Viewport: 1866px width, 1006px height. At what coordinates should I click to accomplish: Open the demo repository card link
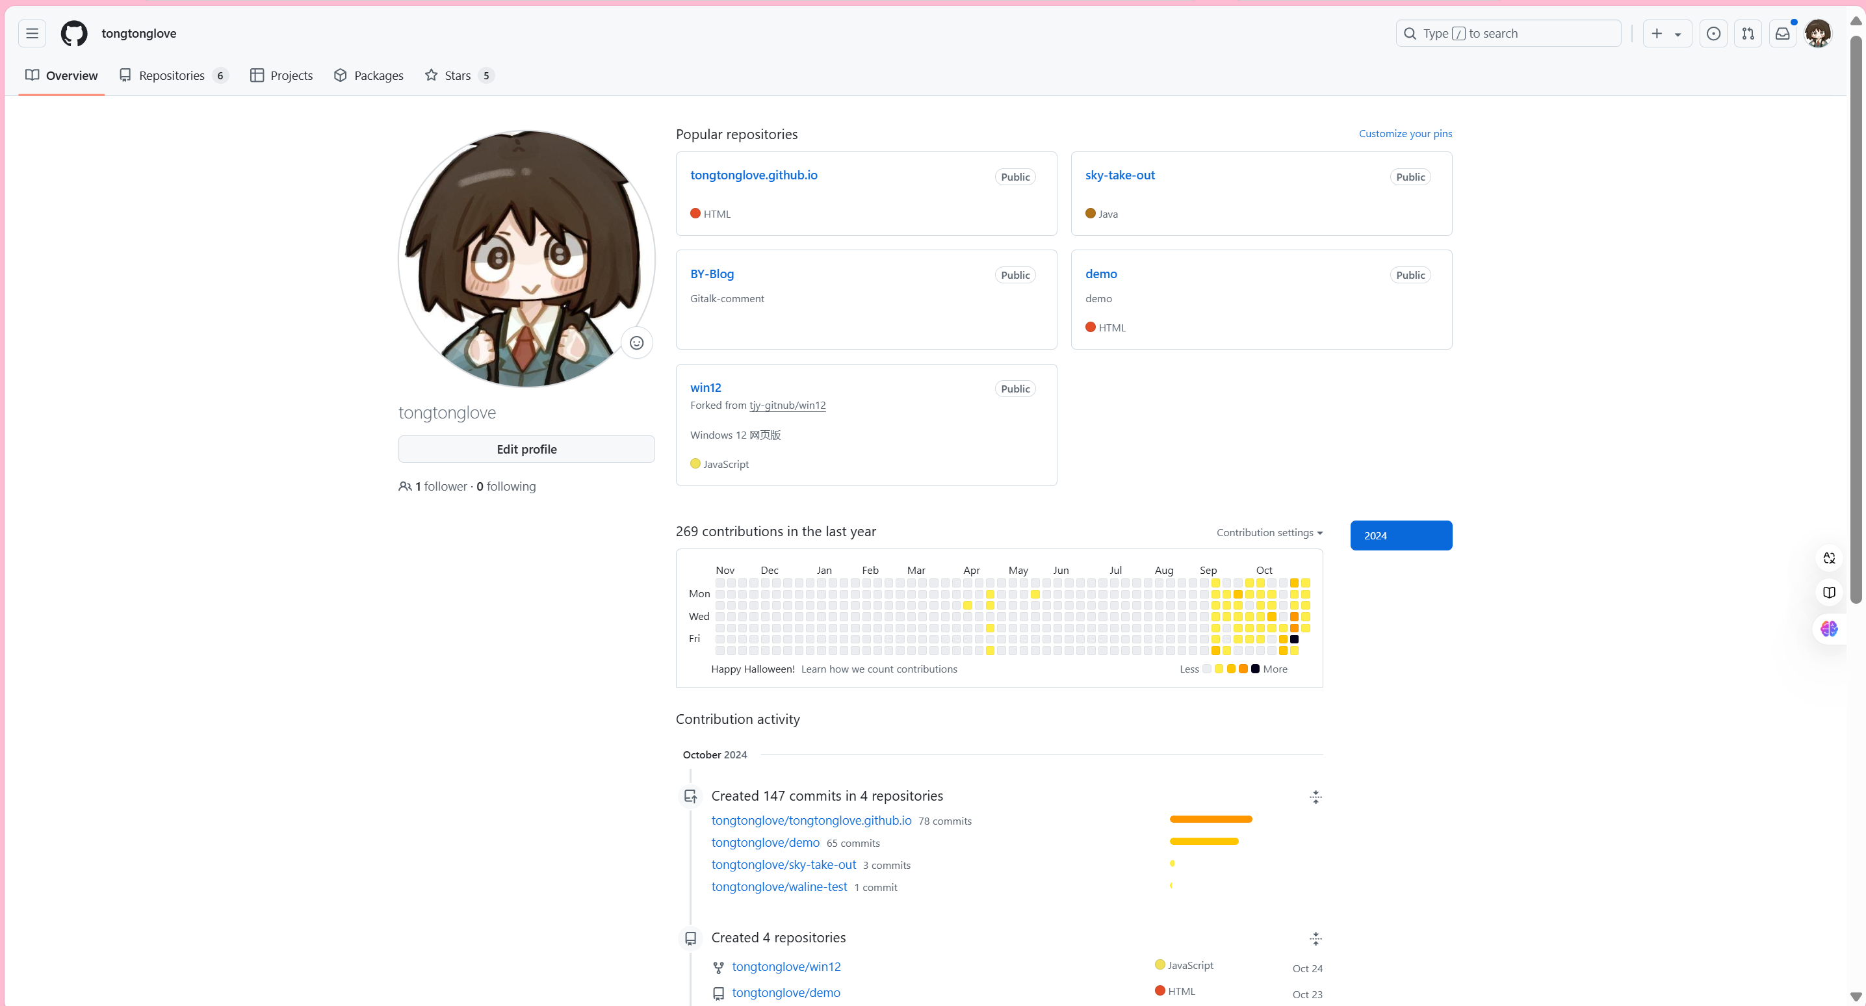coord(1101,274)
